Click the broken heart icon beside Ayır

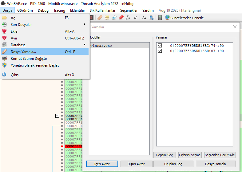click(4, 38)
